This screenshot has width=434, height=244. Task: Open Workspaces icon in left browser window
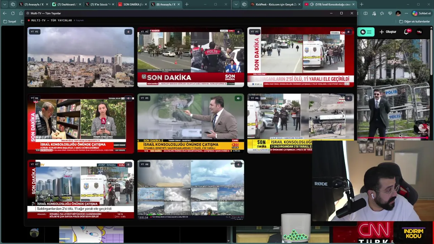click(x=13, y=4)
